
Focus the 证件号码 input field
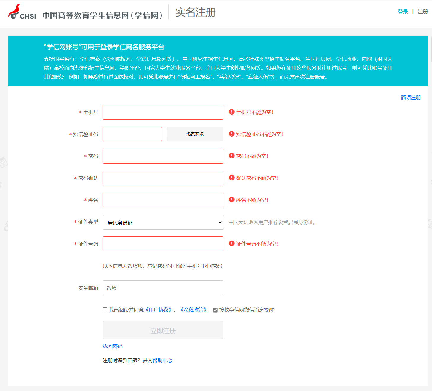point(163,244)
